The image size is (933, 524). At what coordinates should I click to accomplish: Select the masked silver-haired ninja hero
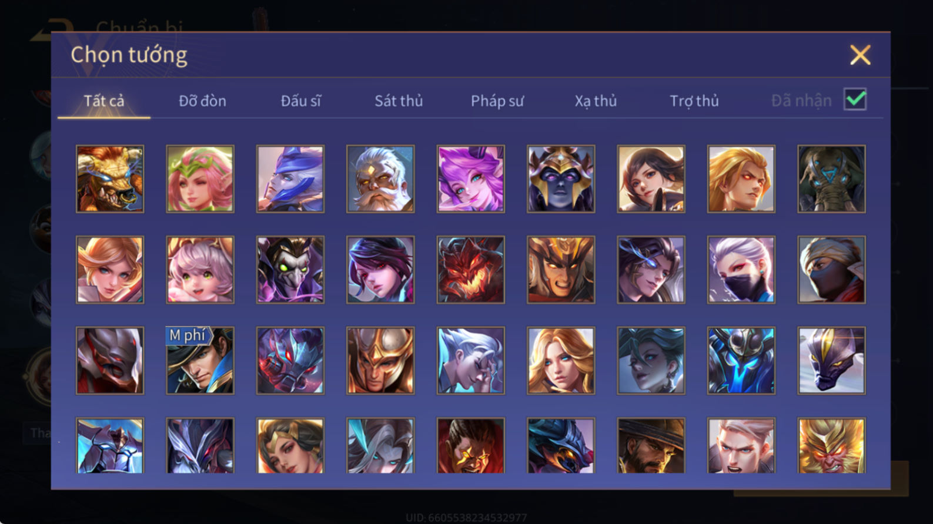click(x=741, y=270)
